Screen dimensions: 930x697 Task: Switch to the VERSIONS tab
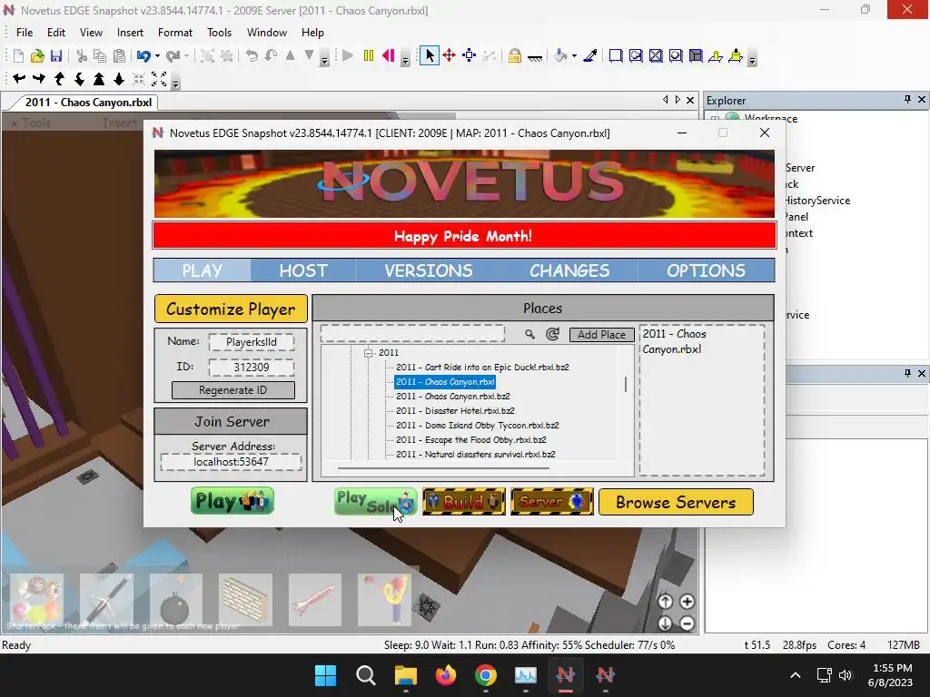pos(429,270)
